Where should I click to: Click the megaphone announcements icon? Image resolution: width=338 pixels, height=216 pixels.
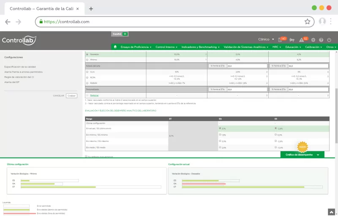(x=292, y=39)
